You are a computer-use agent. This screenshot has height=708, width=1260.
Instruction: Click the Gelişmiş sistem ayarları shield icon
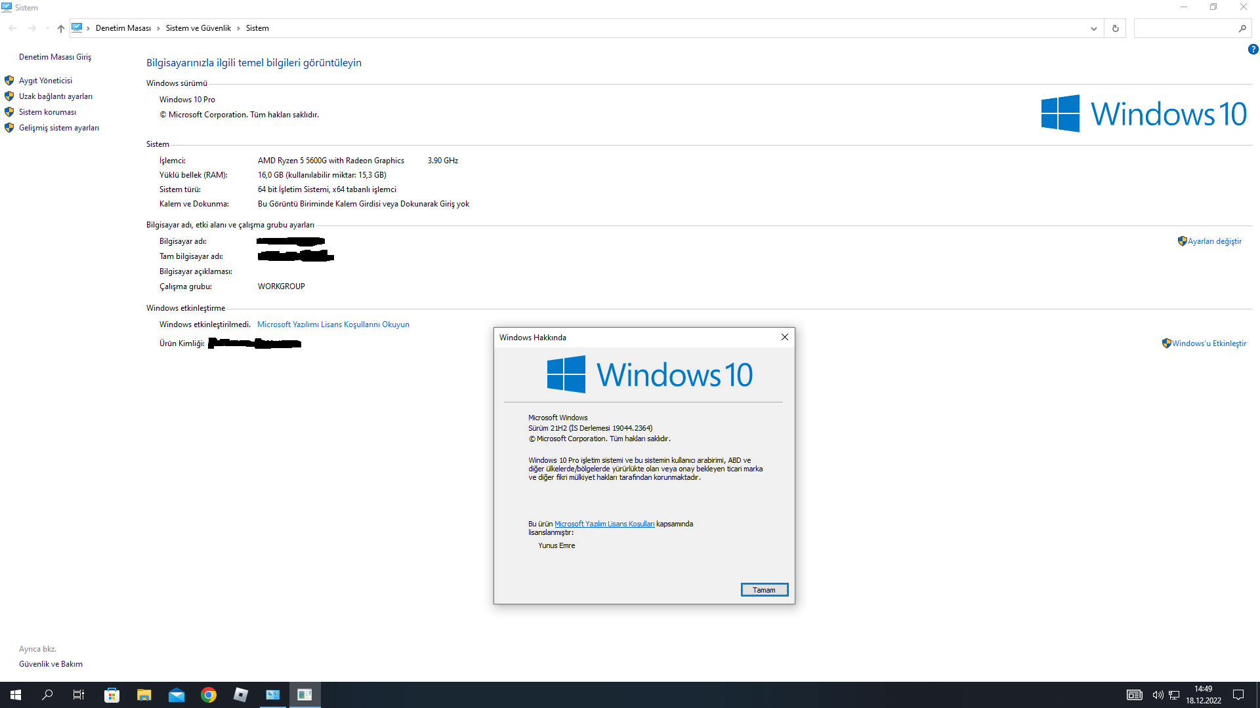pyautogui.click(x=9, y=128)
